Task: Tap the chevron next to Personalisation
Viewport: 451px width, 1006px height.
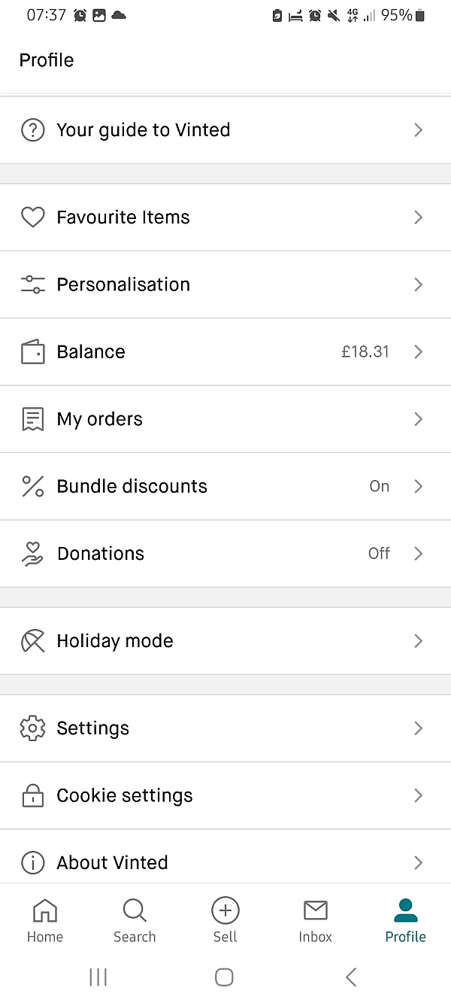Action: point(419,284)
